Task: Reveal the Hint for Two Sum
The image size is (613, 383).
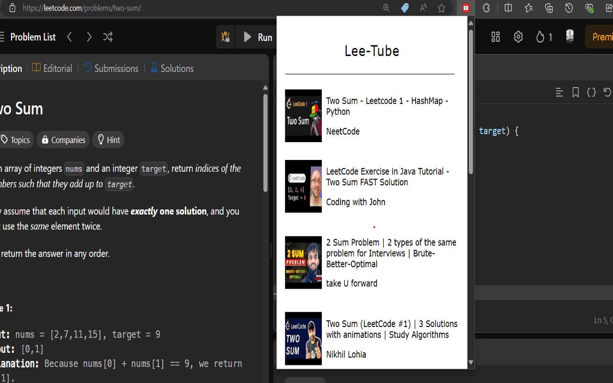Action: [x=109, y=140]
